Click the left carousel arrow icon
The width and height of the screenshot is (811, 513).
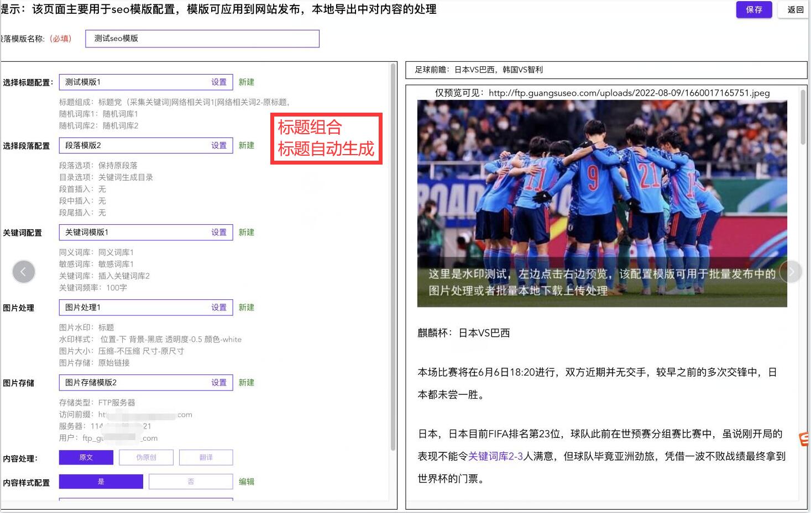[24, 272]
